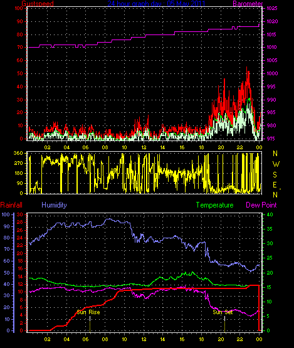
Task: Click the Sun Set marker label
Action: tap(223, 312)
